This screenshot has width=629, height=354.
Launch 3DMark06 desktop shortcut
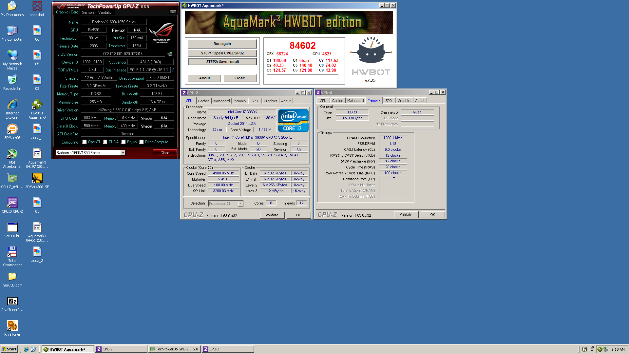(x=12, y=132)
